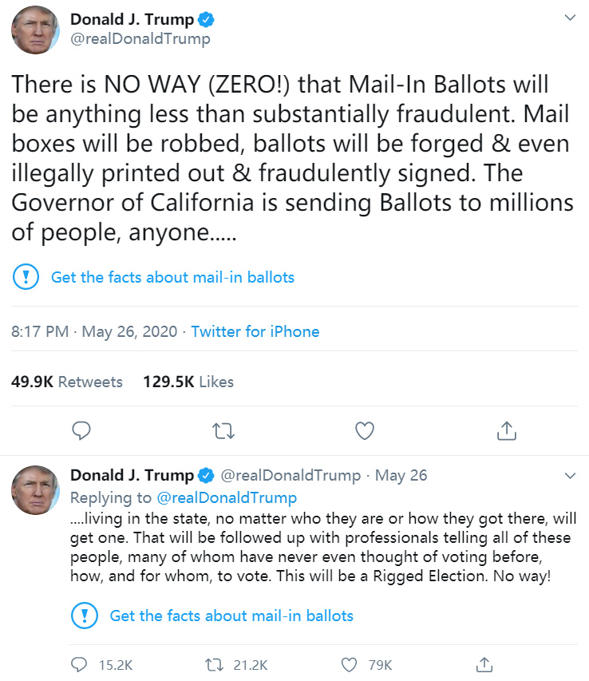Share the main tweet via the share icon
The width and height of the screenshot is (589, 681).
point(504,431)
